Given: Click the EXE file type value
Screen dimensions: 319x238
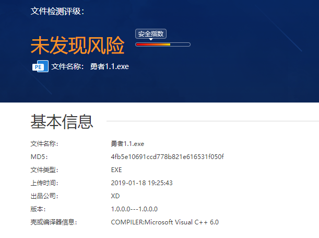Looking at the screenshot, I should coord(116,170).
